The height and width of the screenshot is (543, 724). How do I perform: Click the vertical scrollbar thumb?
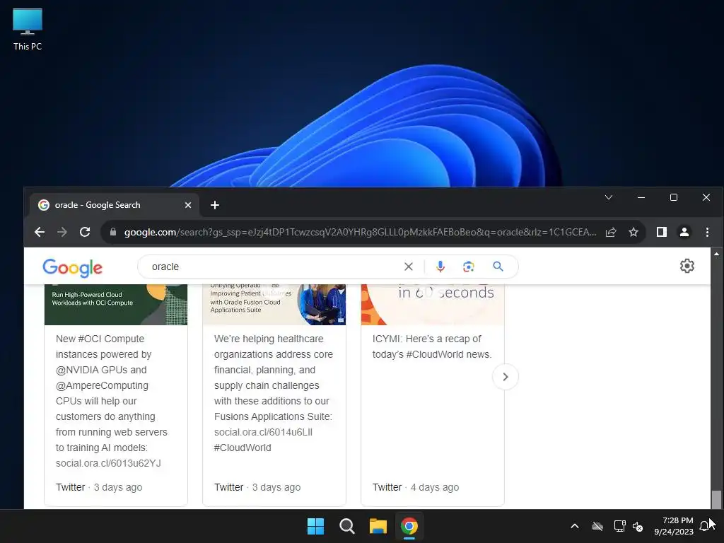click(716, 500)
